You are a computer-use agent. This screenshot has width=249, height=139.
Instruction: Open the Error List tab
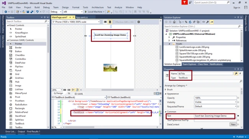[x=11, y=132]
